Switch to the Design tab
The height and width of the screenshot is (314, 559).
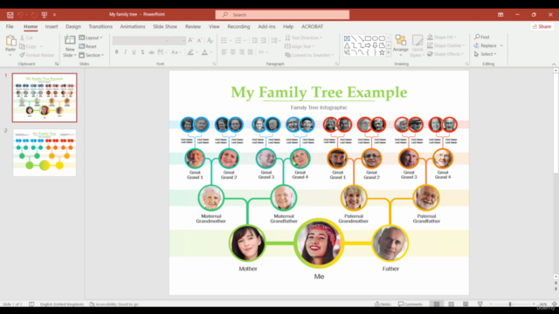pos(73,26)
